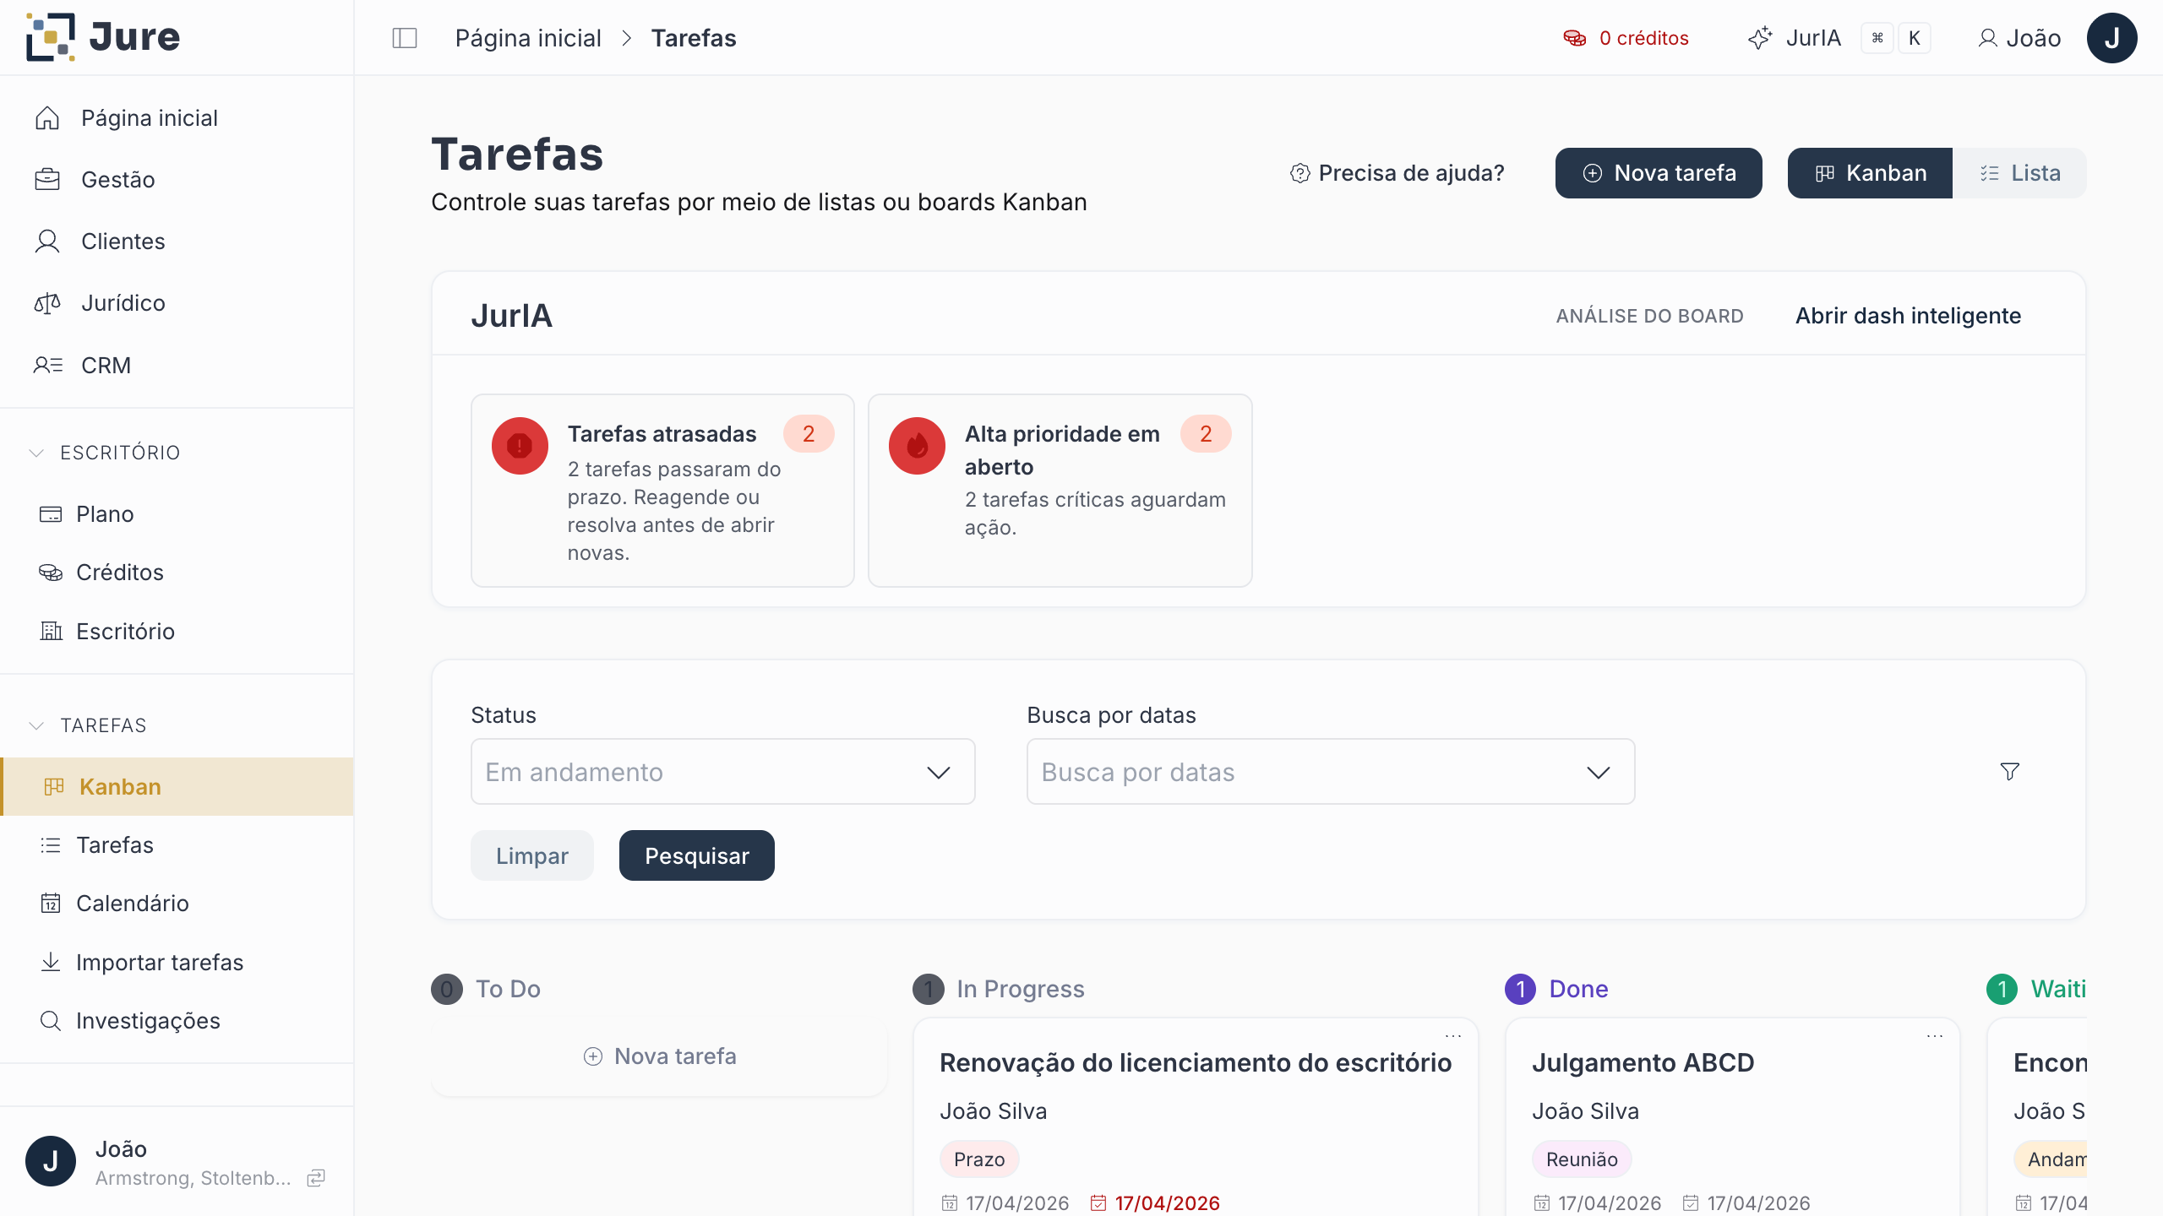Image resolution: width=2163 pixels, height=1216 pixels.
Task: Open the João user menu in header
Action: coord(2019,38)
